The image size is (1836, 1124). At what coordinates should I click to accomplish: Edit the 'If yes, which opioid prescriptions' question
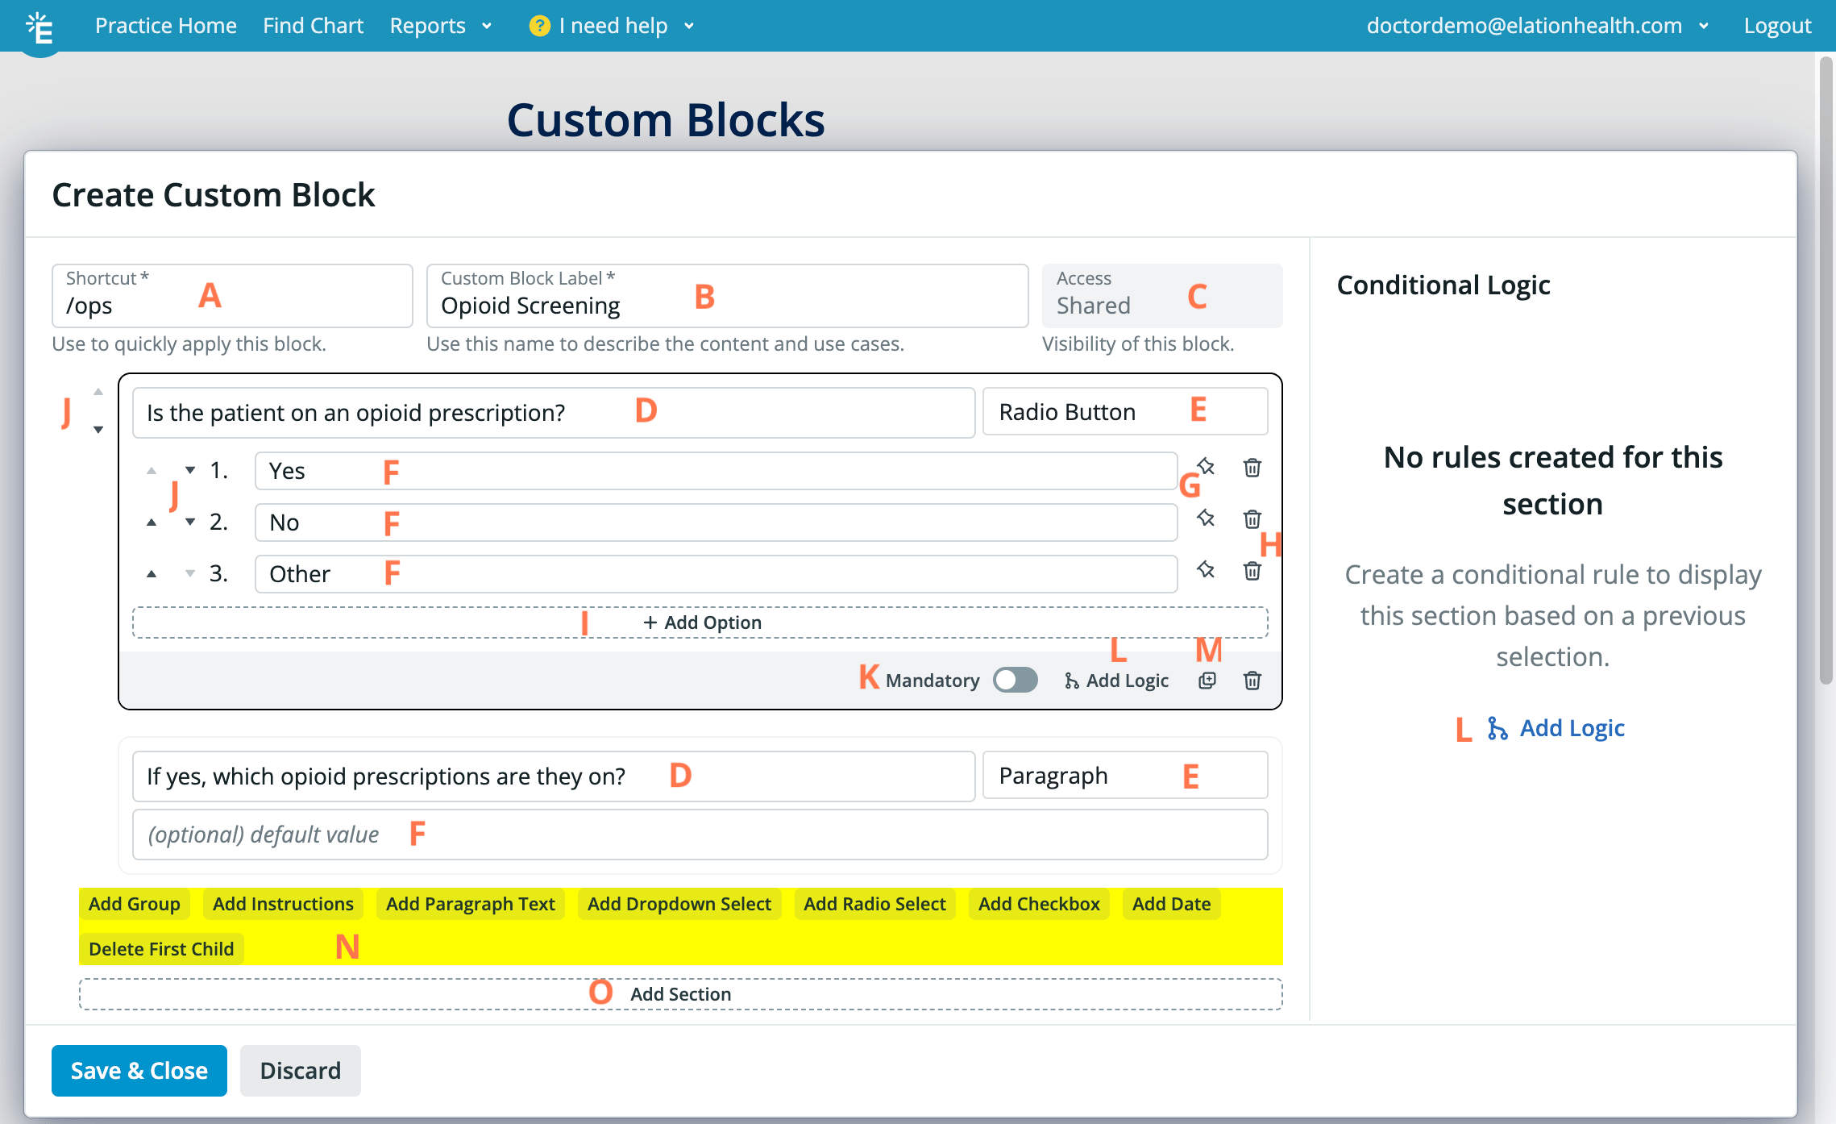point(554,776)
